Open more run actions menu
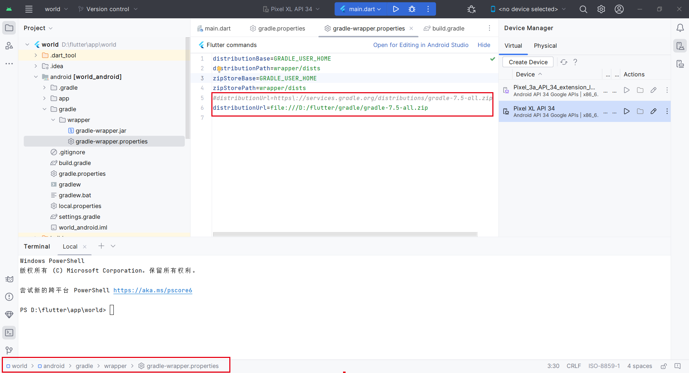The height and width of the screenshot is (373, 689). click(428, 9)
